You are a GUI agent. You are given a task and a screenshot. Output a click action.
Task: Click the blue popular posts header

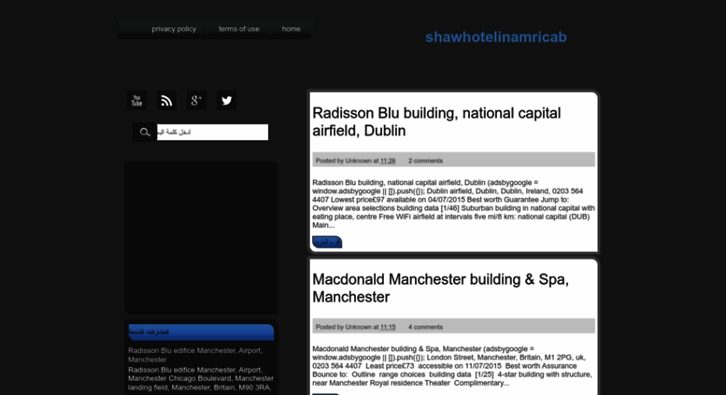201,332
